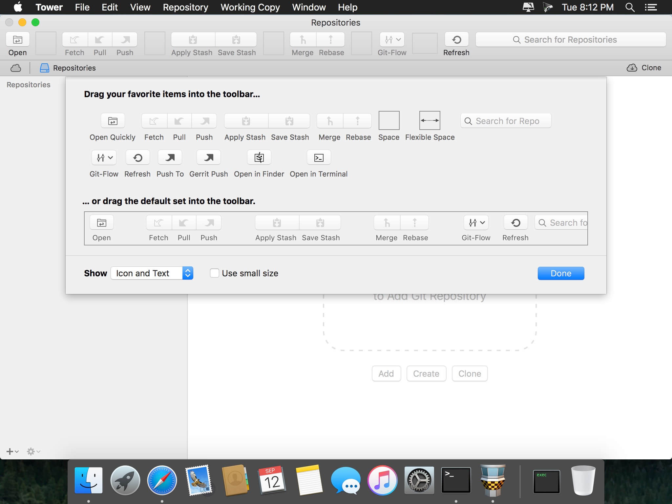This screenshot has height=504, width=672.
Task: Click Apply Stash in the default set
Action: click(x=277, y=222)
